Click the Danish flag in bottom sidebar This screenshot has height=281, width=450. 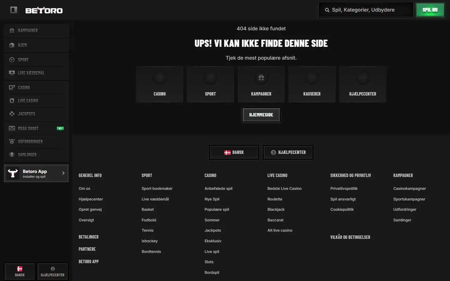click(x=20, y=269)
